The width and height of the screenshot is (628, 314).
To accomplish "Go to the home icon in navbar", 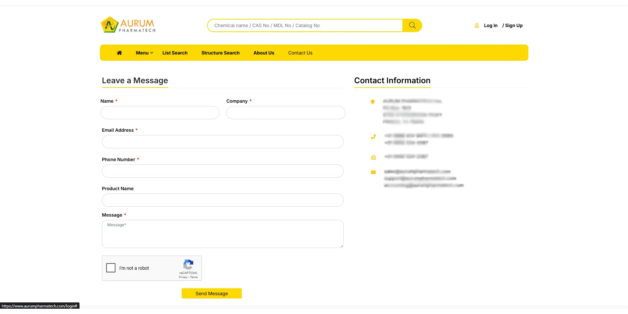I will 119,53.
